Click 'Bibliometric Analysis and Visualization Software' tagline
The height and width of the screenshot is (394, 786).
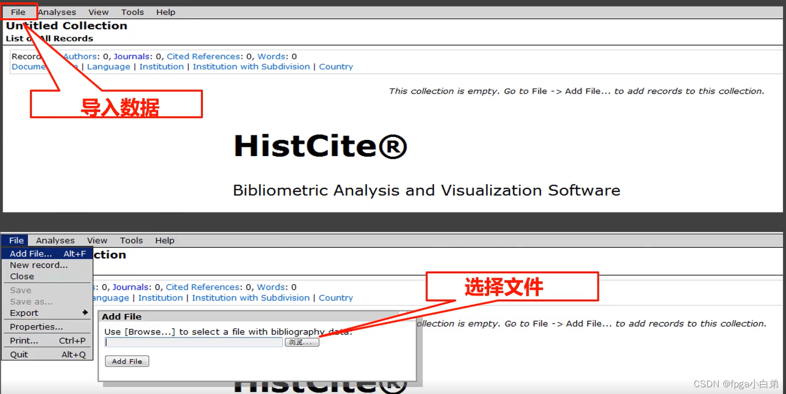[426, 190]
